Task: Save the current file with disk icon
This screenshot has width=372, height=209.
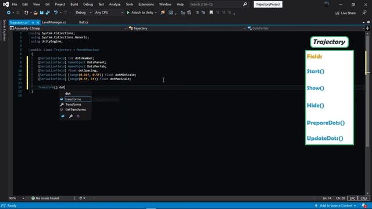Action: pyautogui.click(x=41, y=13)
